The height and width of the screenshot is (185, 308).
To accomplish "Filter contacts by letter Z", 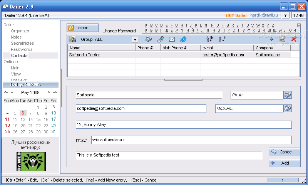I will point(273,25).
